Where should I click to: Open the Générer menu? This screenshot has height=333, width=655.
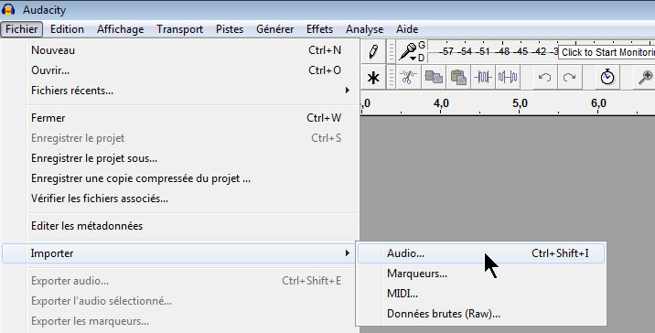274,29
